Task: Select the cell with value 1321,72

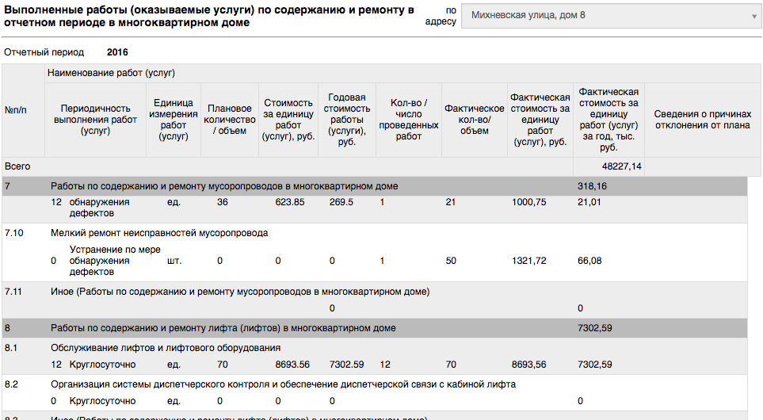Action: [x=529, y=261]
